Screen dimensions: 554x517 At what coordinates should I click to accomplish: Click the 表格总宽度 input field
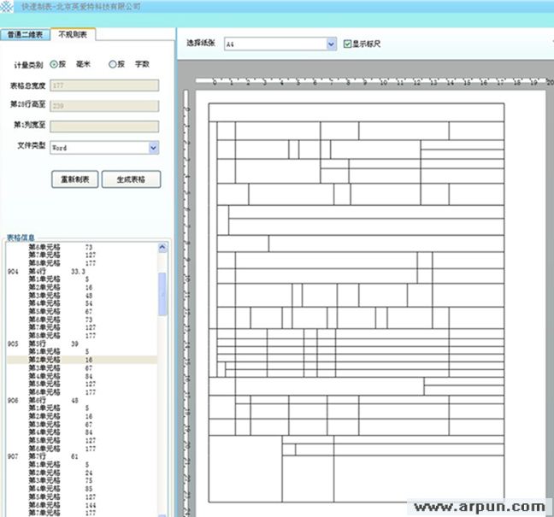[x=104, y=85]
